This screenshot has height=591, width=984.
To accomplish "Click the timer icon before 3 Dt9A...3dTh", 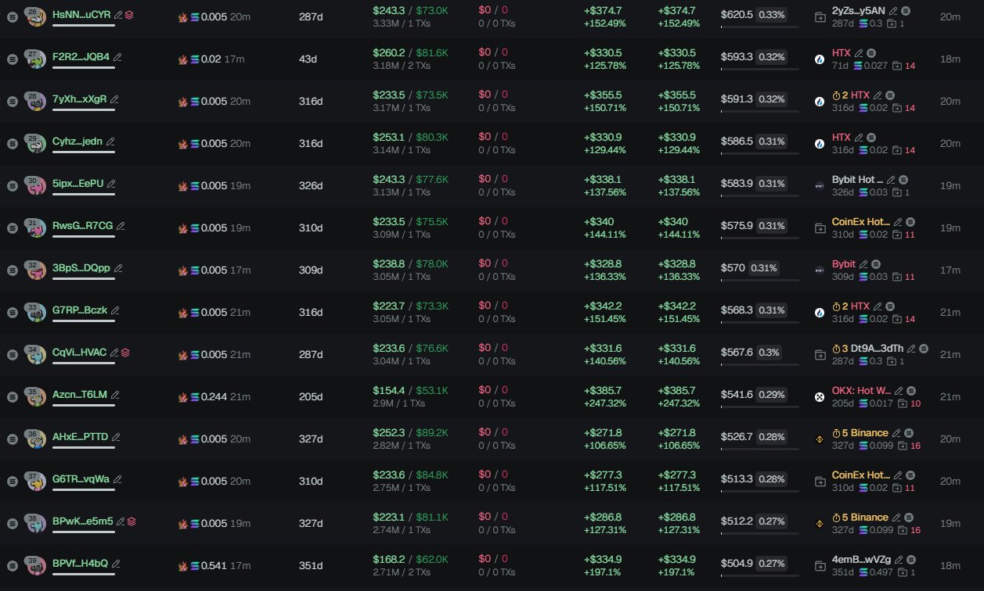I will coord(835,349).
